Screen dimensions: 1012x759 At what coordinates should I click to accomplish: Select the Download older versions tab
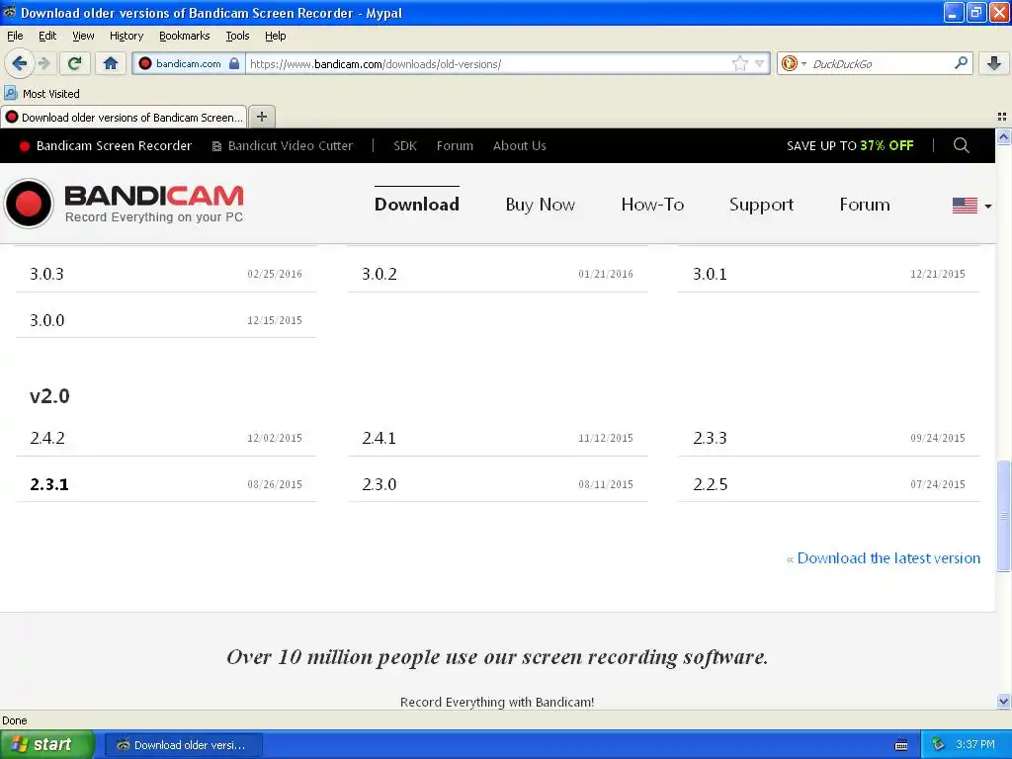[x=124, y=117]
